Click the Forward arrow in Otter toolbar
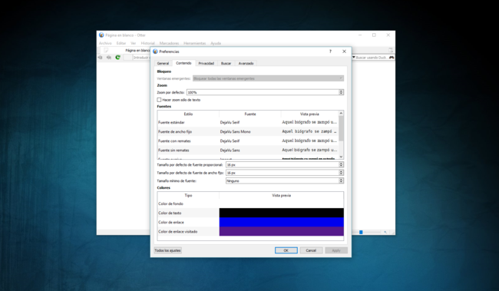The height and width of the screenshot is (291, 499). [x=109, y=58]
